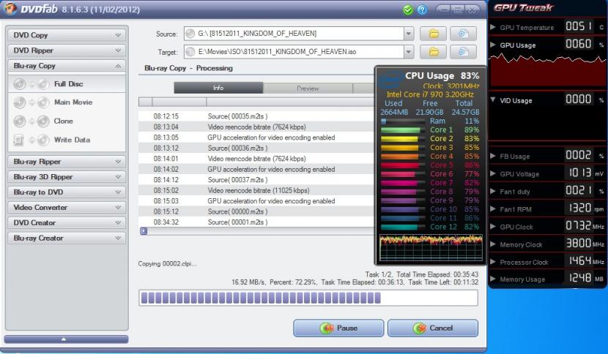Expand Processor Clock row in GPU Tweak
This screenshot has height=354, width=608.
pos(493,262)
